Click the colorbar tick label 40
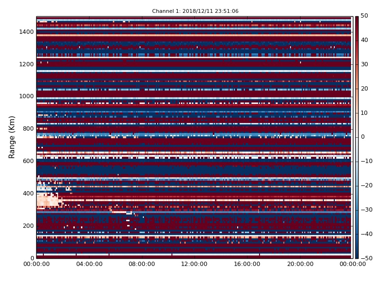This screenshot has width=381, height=286. click(x=364, y=40)
